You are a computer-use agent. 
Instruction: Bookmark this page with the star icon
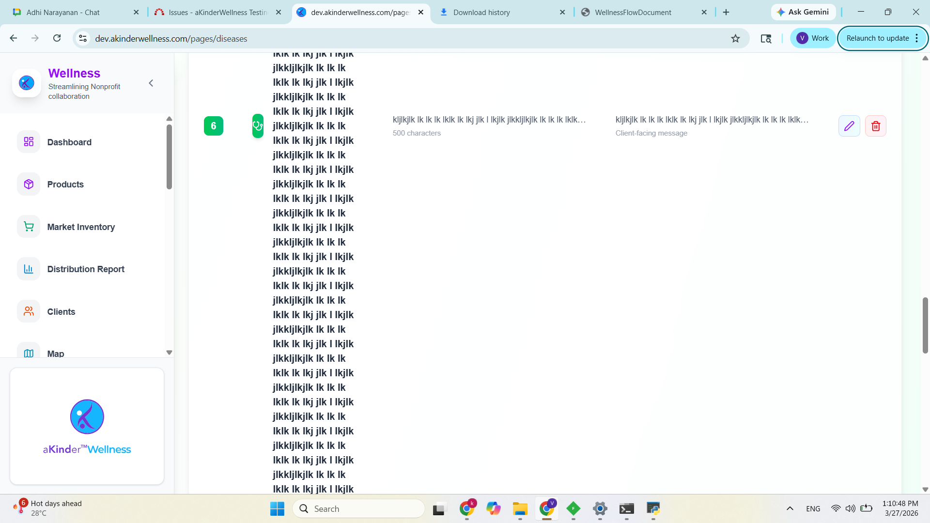[735, 38]
